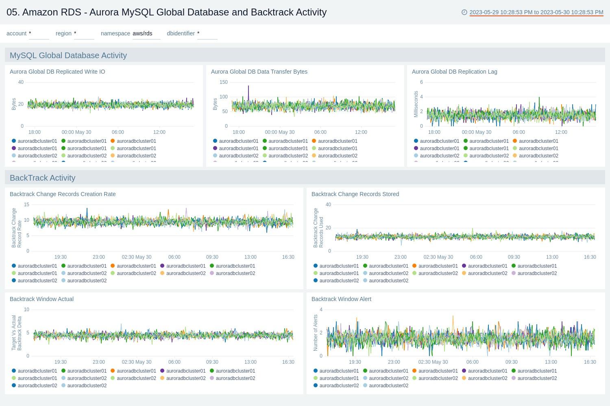Screen dimensions: 610x406
Task: Click the Backtrack Change Records Used axis label
Action: coord(318,228)
